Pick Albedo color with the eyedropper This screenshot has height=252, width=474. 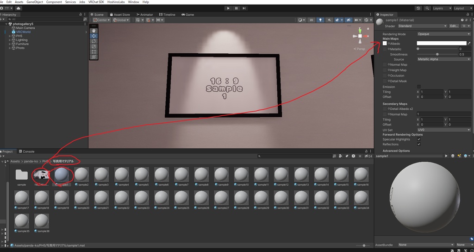(x=469, y=44)
